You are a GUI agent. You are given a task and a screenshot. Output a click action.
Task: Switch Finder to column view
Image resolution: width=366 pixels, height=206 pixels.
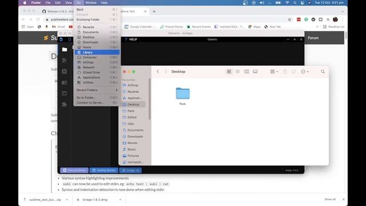pos(246,72)
